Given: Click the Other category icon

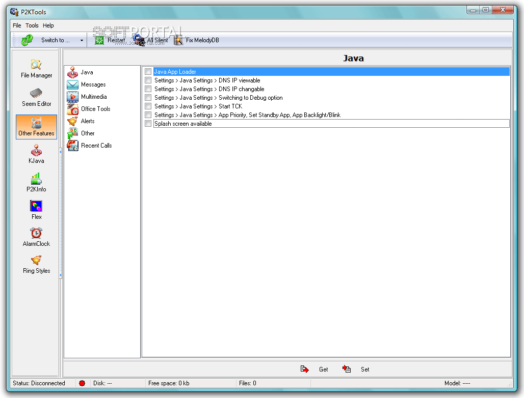Looking at the screenshot, I should pos(72,133).
